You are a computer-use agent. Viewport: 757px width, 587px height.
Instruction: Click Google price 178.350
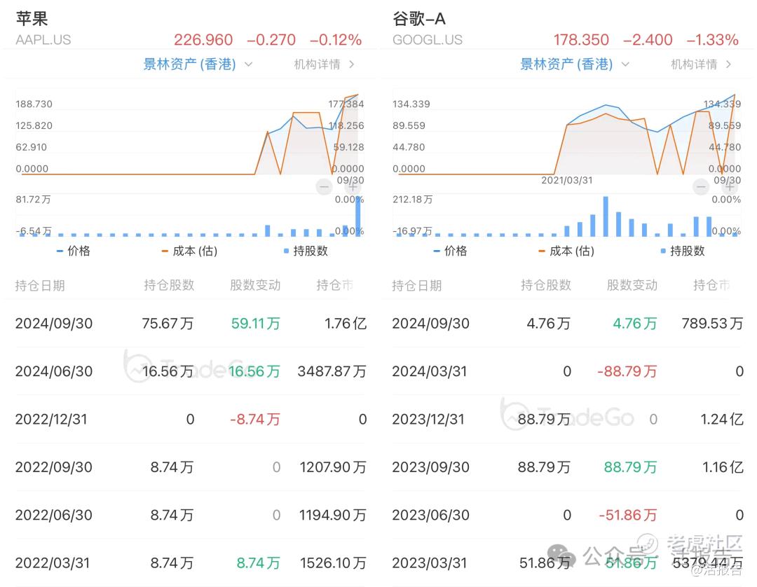coord(581,39)
